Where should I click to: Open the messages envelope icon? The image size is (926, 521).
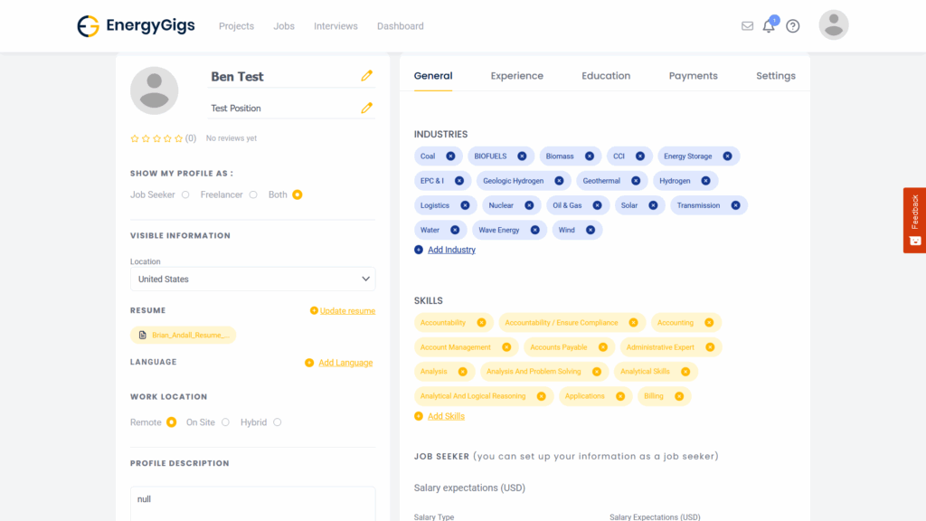pyautogui.click(x=747, y=26)
